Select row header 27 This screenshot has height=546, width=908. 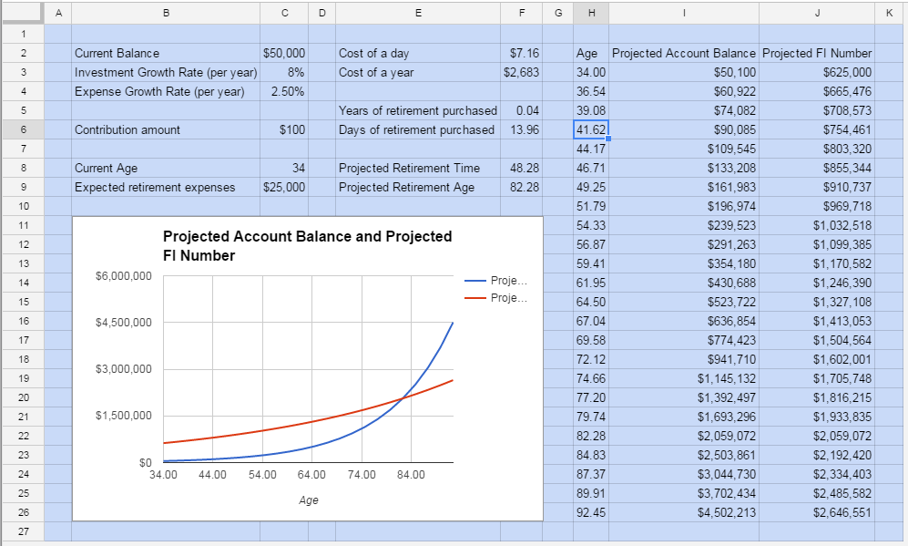tap(23, 531)
